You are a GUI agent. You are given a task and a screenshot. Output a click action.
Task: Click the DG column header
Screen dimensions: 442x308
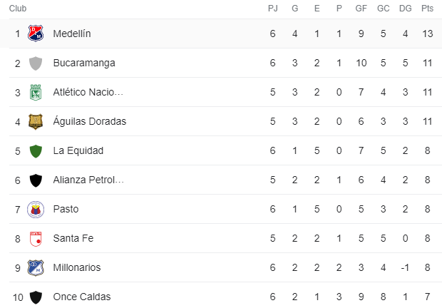pyautogui.click(x=405, y=9)
